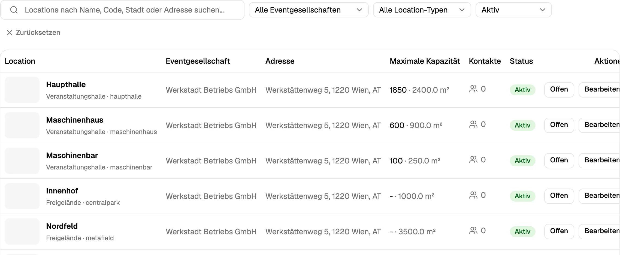Click Offen in the Maschinenhaus row
Image resolution: width=620 pixels, height=255 pixels.
point(559,125)
